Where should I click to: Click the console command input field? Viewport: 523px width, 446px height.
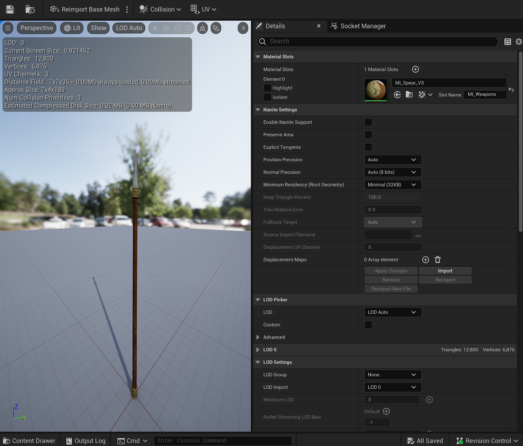coord(223,441)
